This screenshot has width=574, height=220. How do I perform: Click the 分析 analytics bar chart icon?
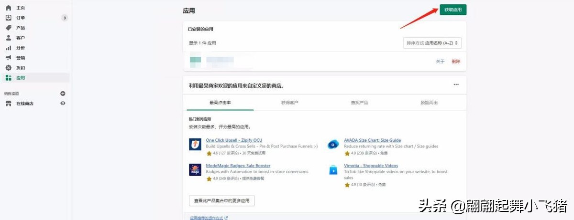(8, 48)
